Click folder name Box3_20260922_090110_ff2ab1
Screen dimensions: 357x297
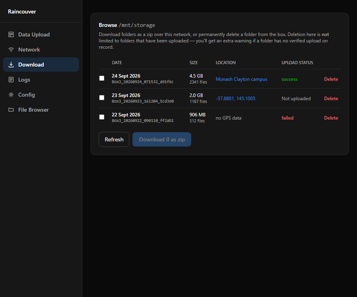(143, 121)
